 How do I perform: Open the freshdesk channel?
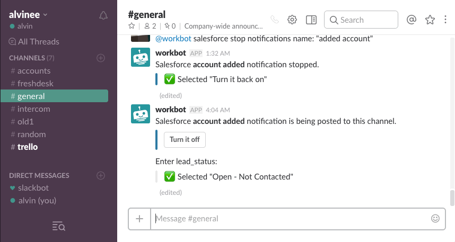[x=35, y=83]
